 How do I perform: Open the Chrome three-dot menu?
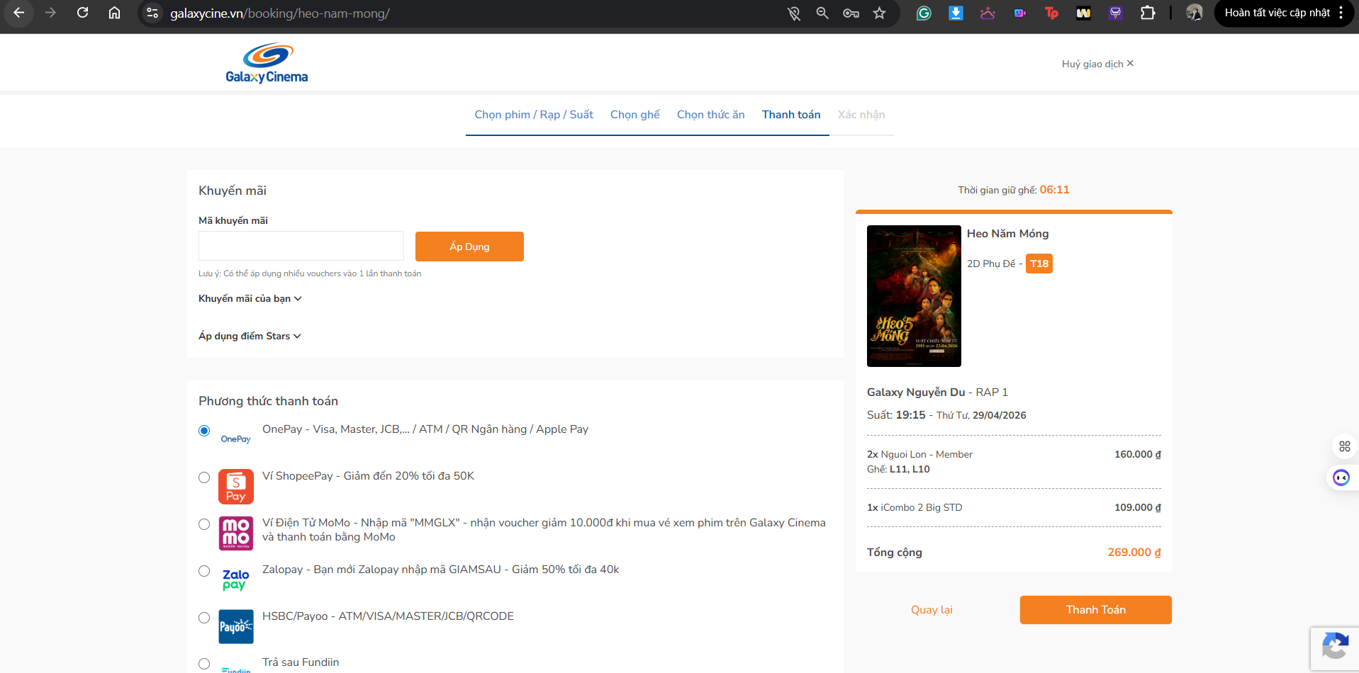[x=1341, y=13]
